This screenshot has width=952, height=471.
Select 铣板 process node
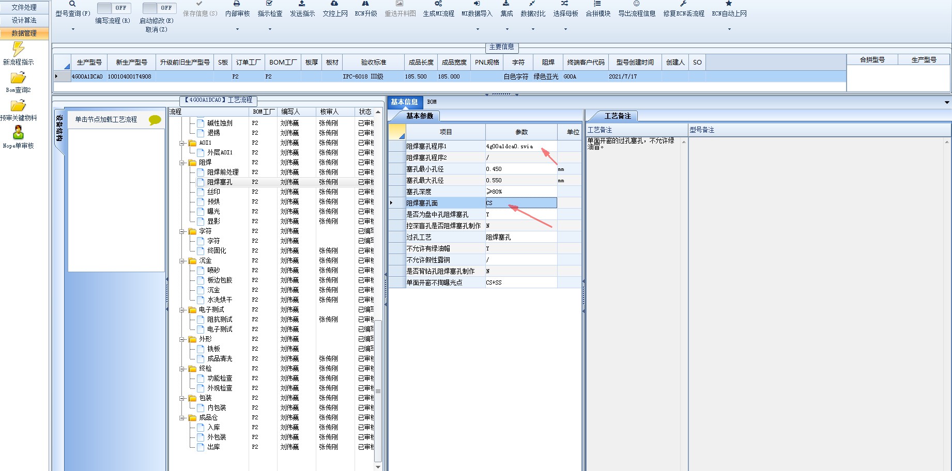pos(213,349)
